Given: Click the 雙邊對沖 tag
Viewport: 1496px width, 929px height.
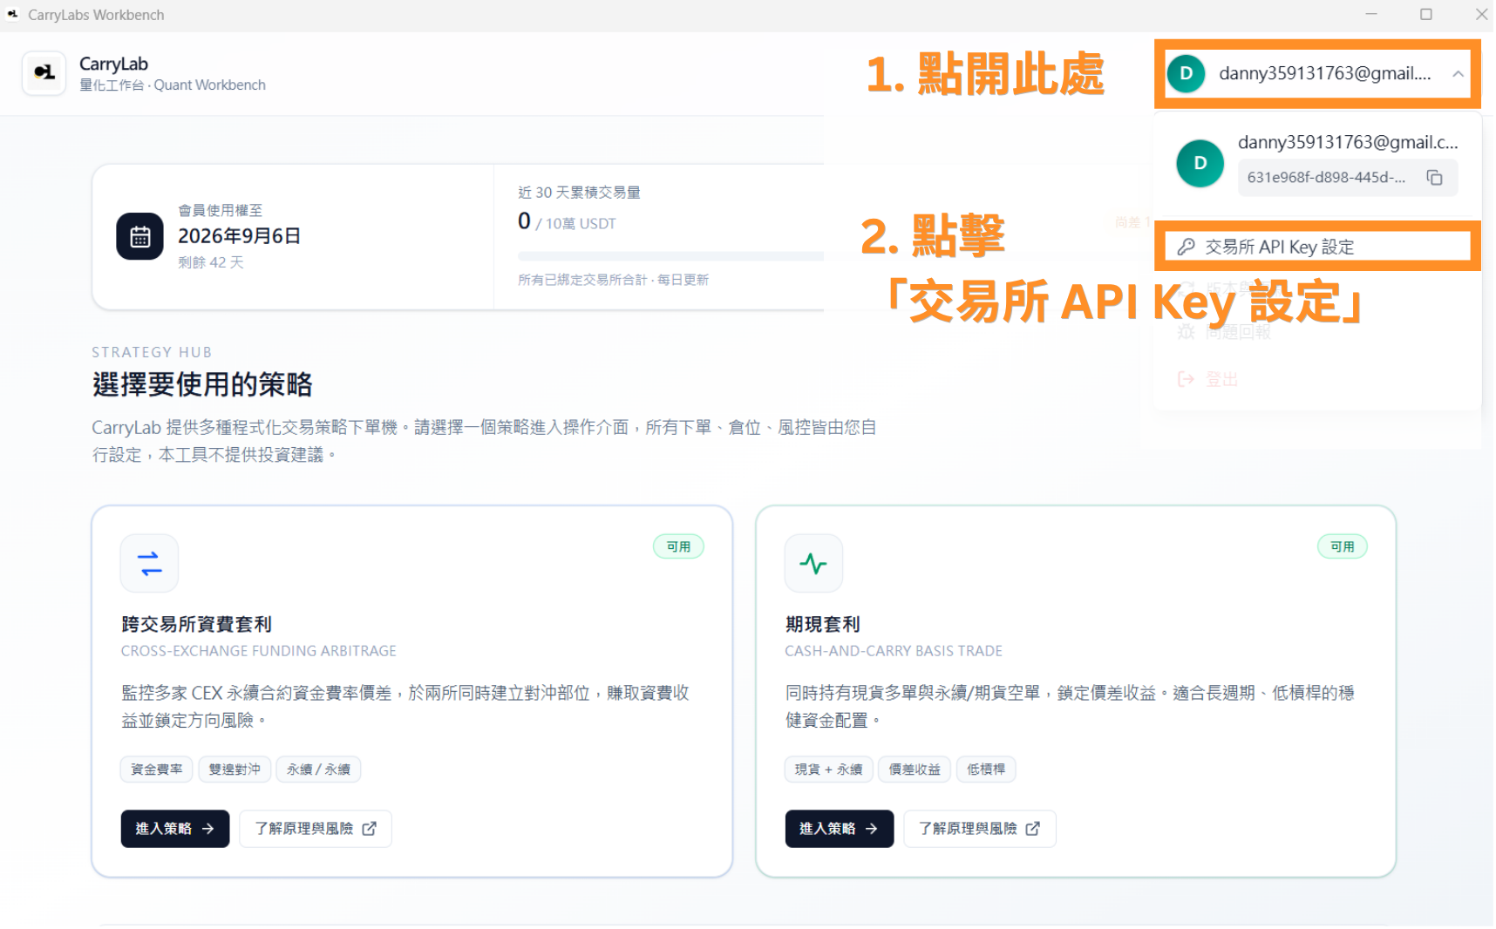Looking at the screenshot, I should (235, 770).
